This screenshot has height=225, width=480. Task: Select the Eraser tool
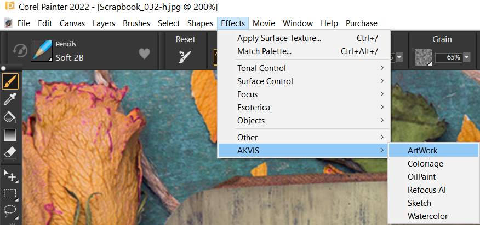[10, 152]
